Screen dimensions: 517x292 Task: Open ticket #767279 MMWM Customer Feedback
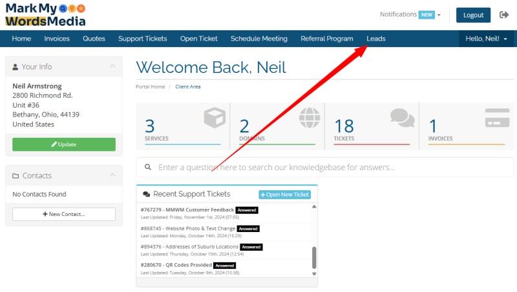(x=187, y=209)
